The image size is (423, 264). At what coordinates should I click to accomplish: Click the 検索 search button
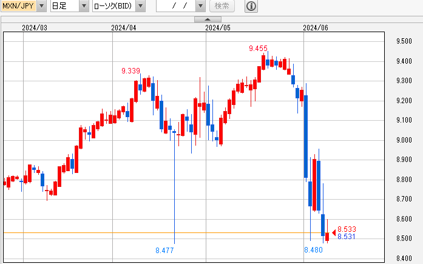pyautogui.click(x=222, y=6)
